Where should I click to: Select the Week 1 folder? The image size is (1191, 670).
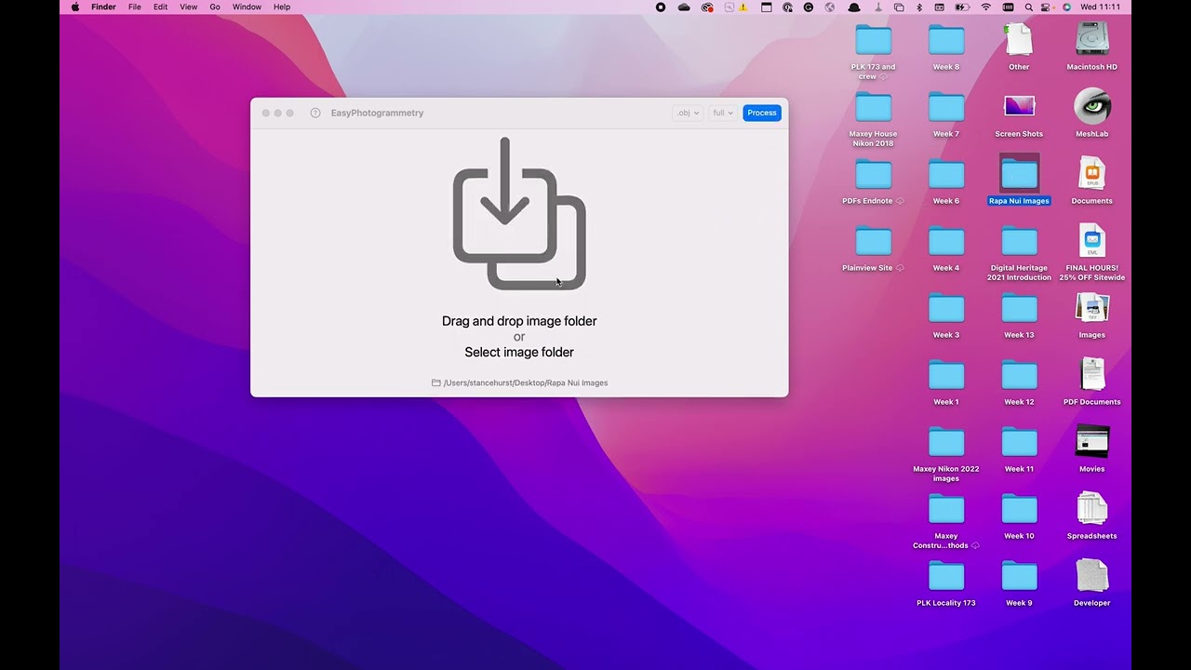[x=946, y=375]
